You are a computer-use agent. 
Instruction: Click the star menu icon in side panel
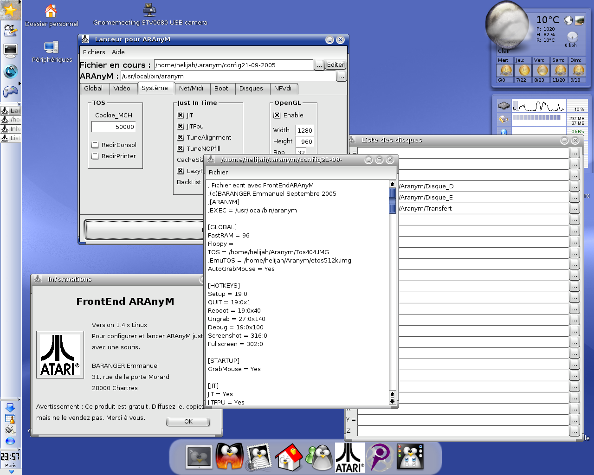coord(10,9)
